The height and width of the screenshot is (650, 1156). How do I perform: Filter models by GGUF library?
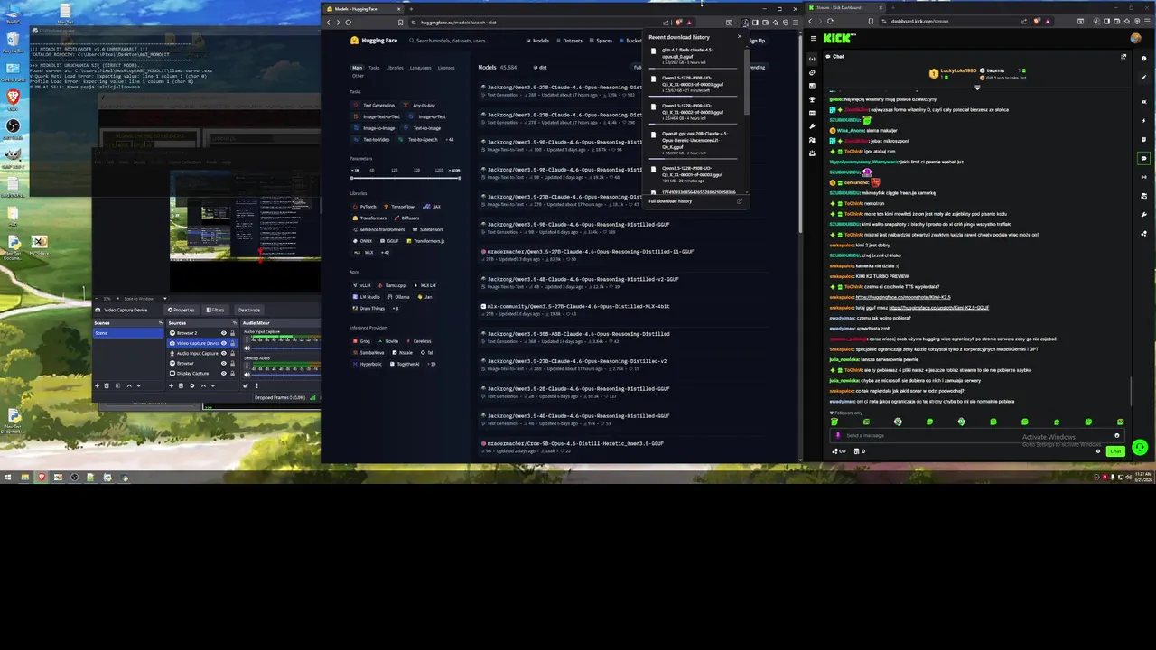point(389,240)
